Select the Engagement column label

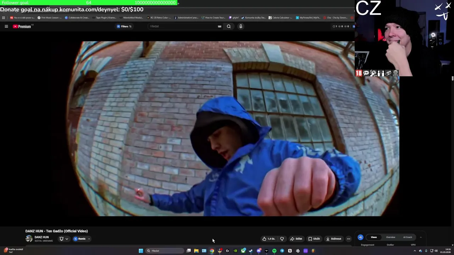click(x=367, y=245)
